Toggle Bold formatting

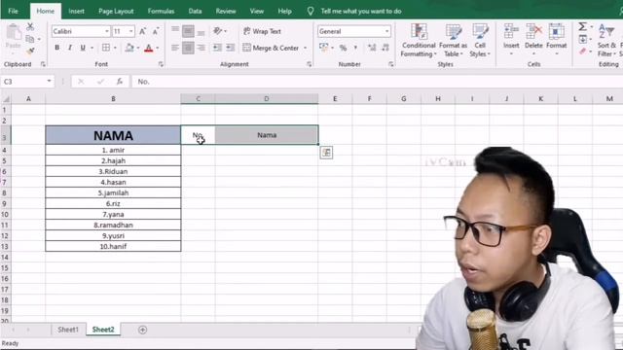tap(56, 48)
